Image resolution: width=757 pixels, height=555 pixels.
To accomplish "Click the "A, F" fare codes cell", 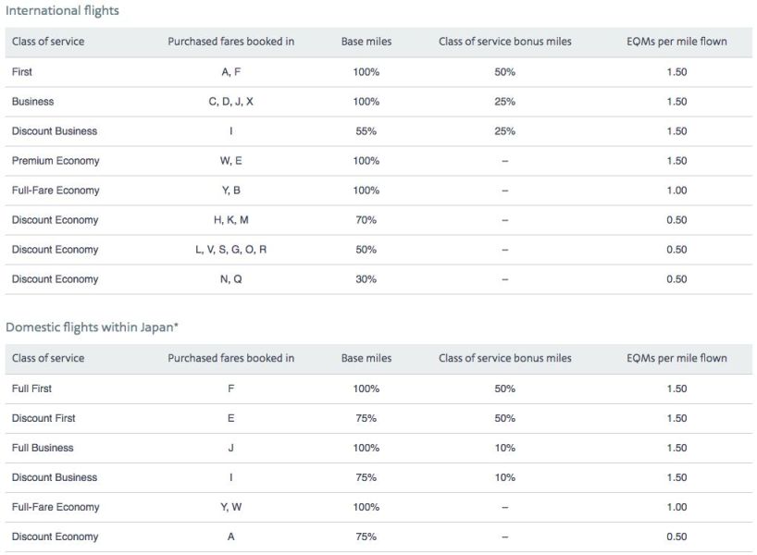I will click(230, 72).
